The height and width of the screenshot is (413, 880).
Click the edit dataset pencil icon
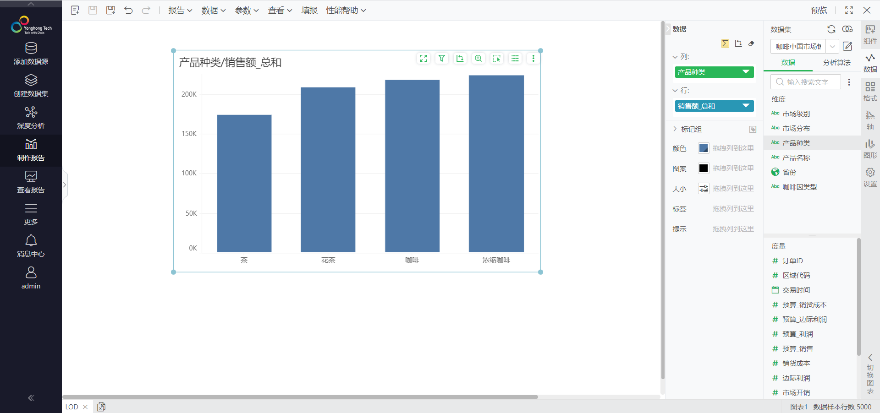tap(847, 46)
